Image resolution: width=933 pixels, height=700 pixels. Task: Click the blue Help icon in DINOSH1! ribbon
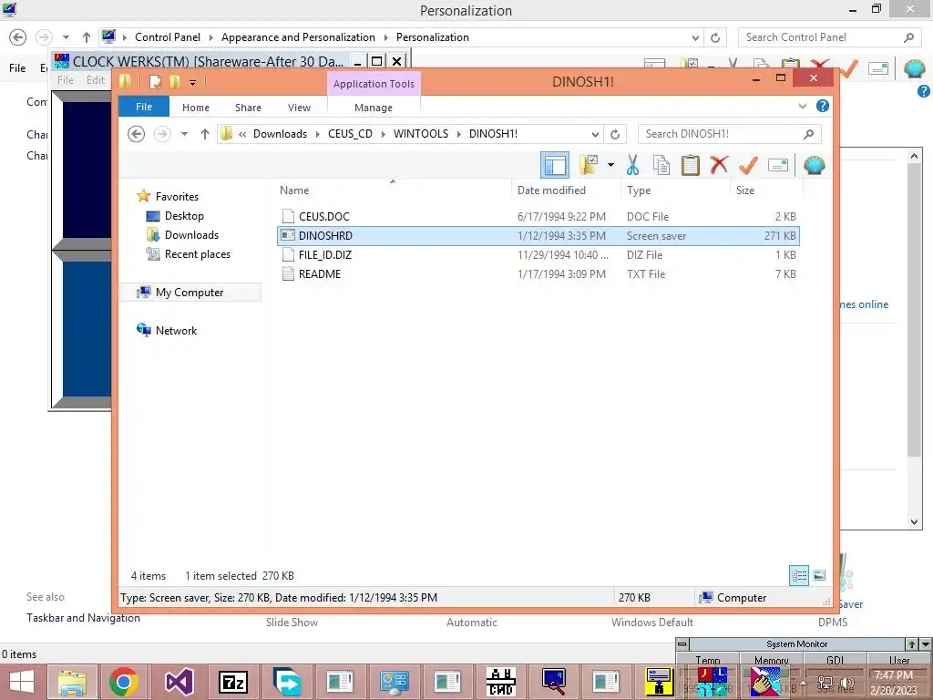[823, 106]
